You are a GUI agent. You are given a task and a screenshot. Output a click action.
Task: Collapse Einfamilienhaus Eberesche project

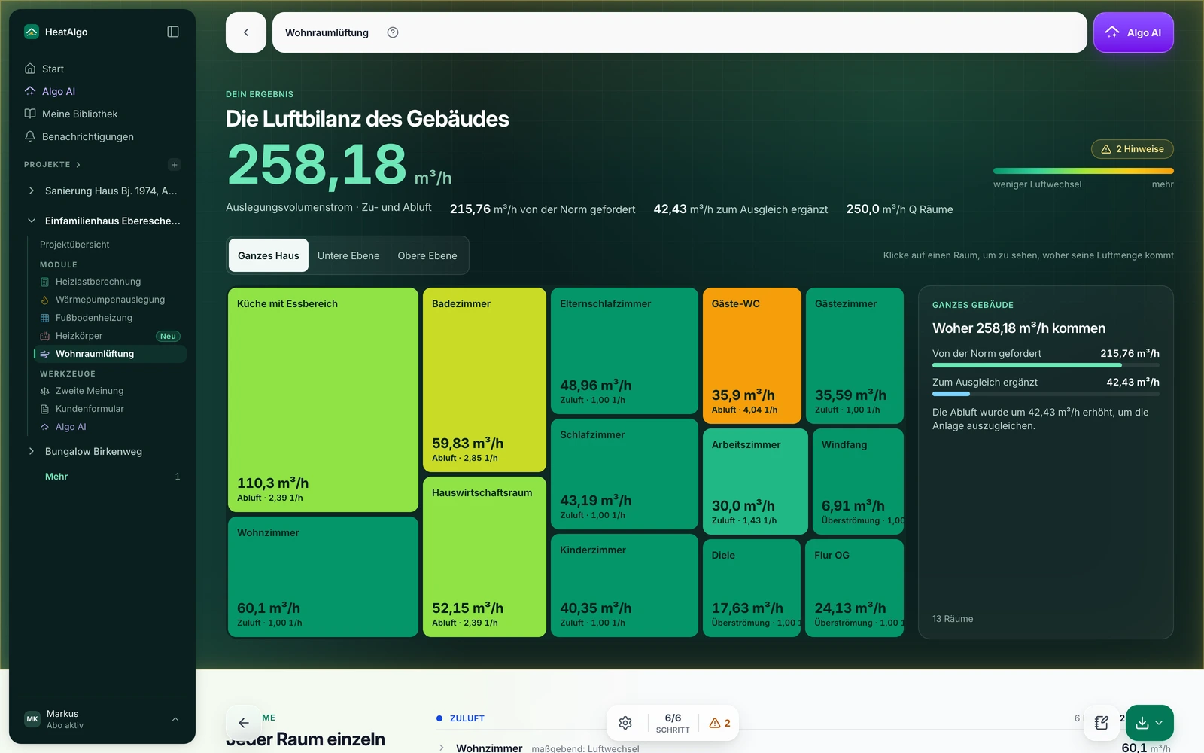(31, 221)
